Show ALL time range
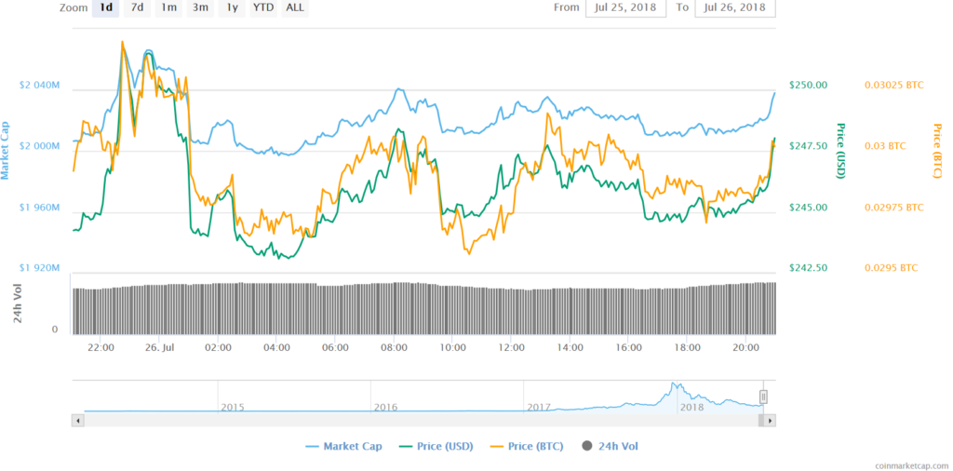 coord(295,8)
